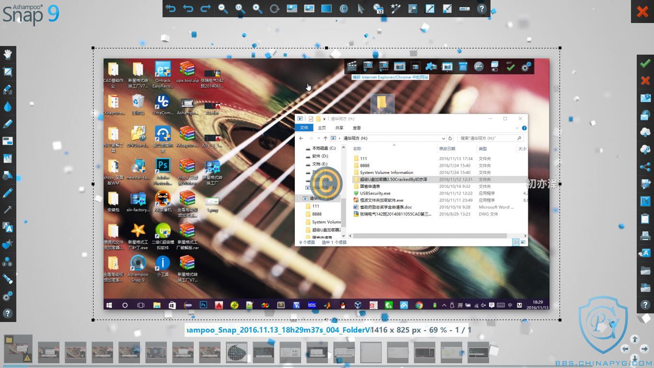The image size is (654, 368).
Task: Open help from the top toolbar
Action: pos(482,8)
